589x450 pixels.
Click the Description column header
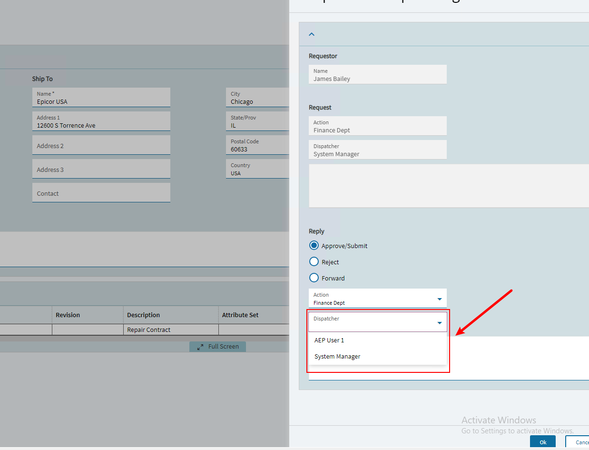coord(171,315)
